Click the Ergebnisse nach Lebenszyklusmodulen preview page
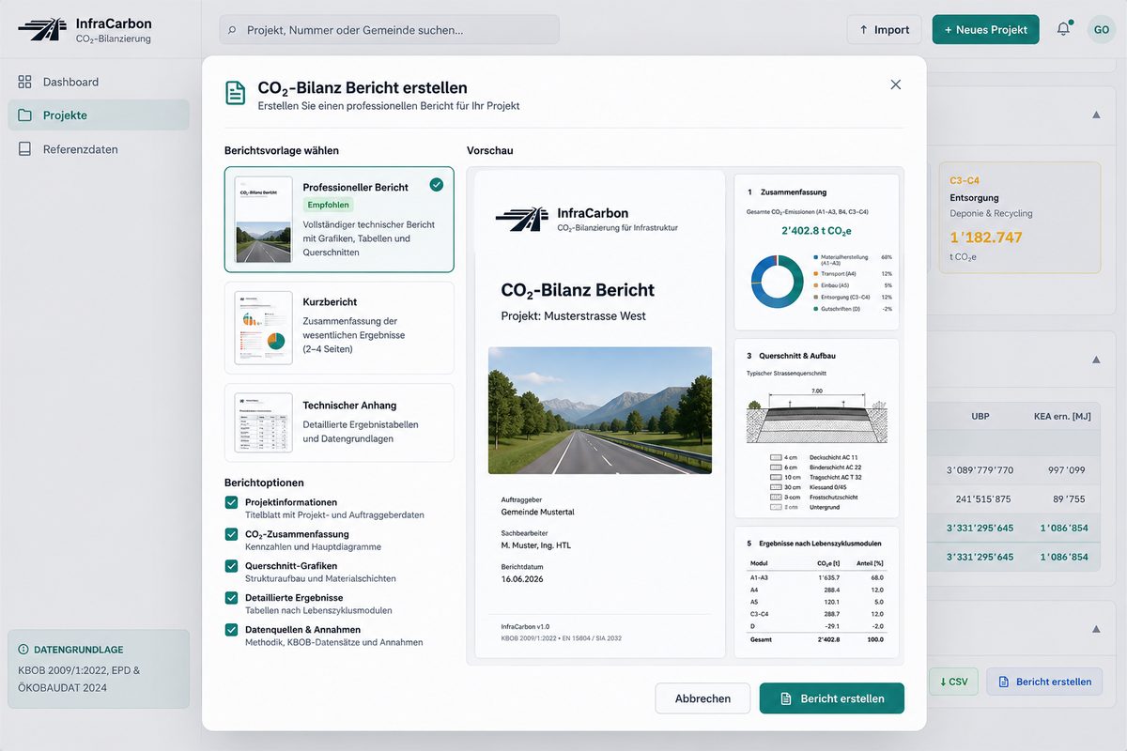Screen dimensions: 1127x751 pyautogui.click(x=817, y=592)
